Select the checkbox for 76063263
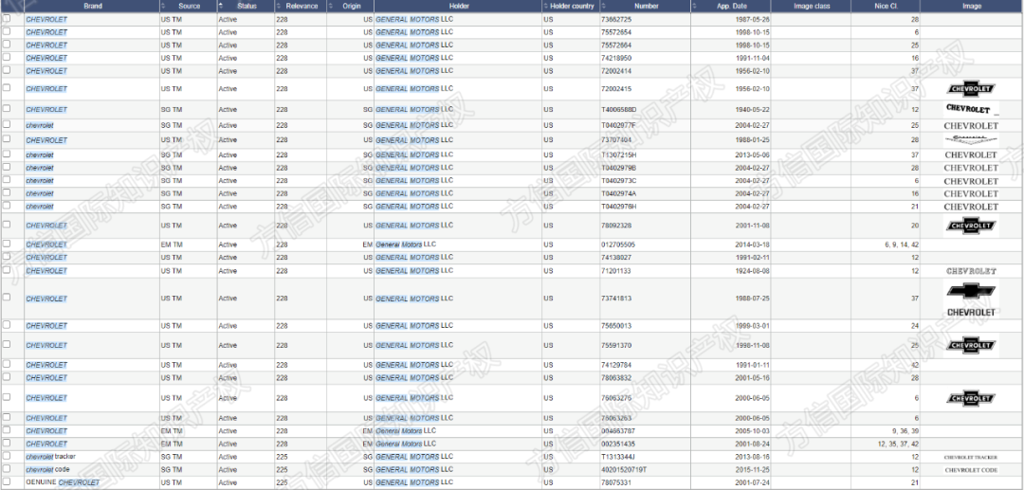This screenshot has width=1024, height=490. click(7, 417)
